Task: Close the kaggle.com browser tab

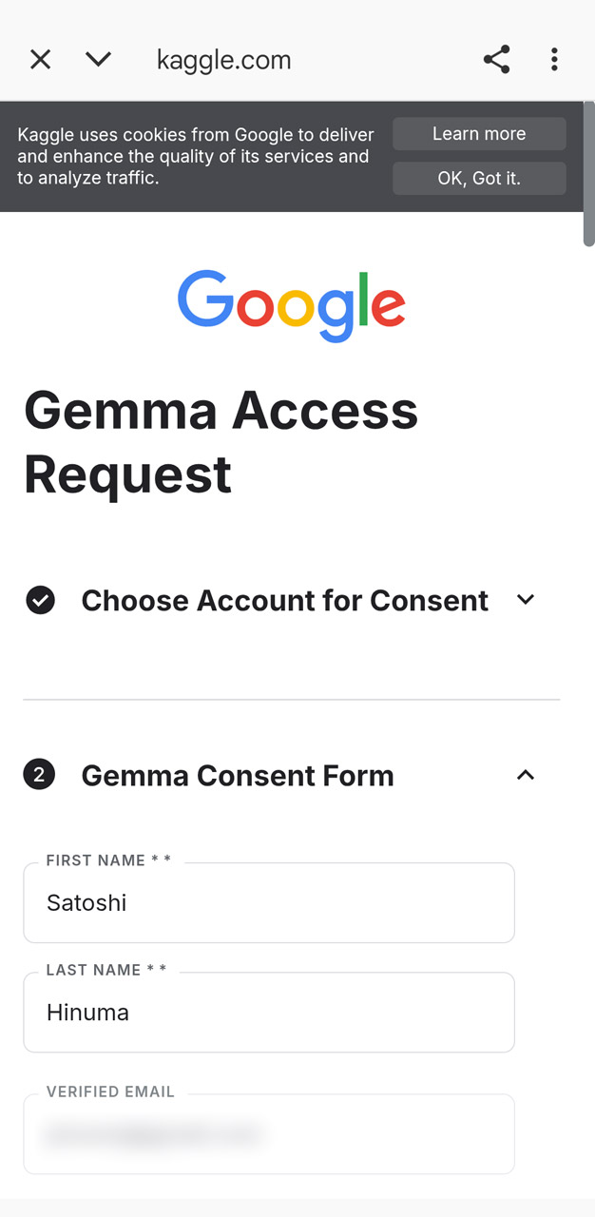Action: pos(40,60)
